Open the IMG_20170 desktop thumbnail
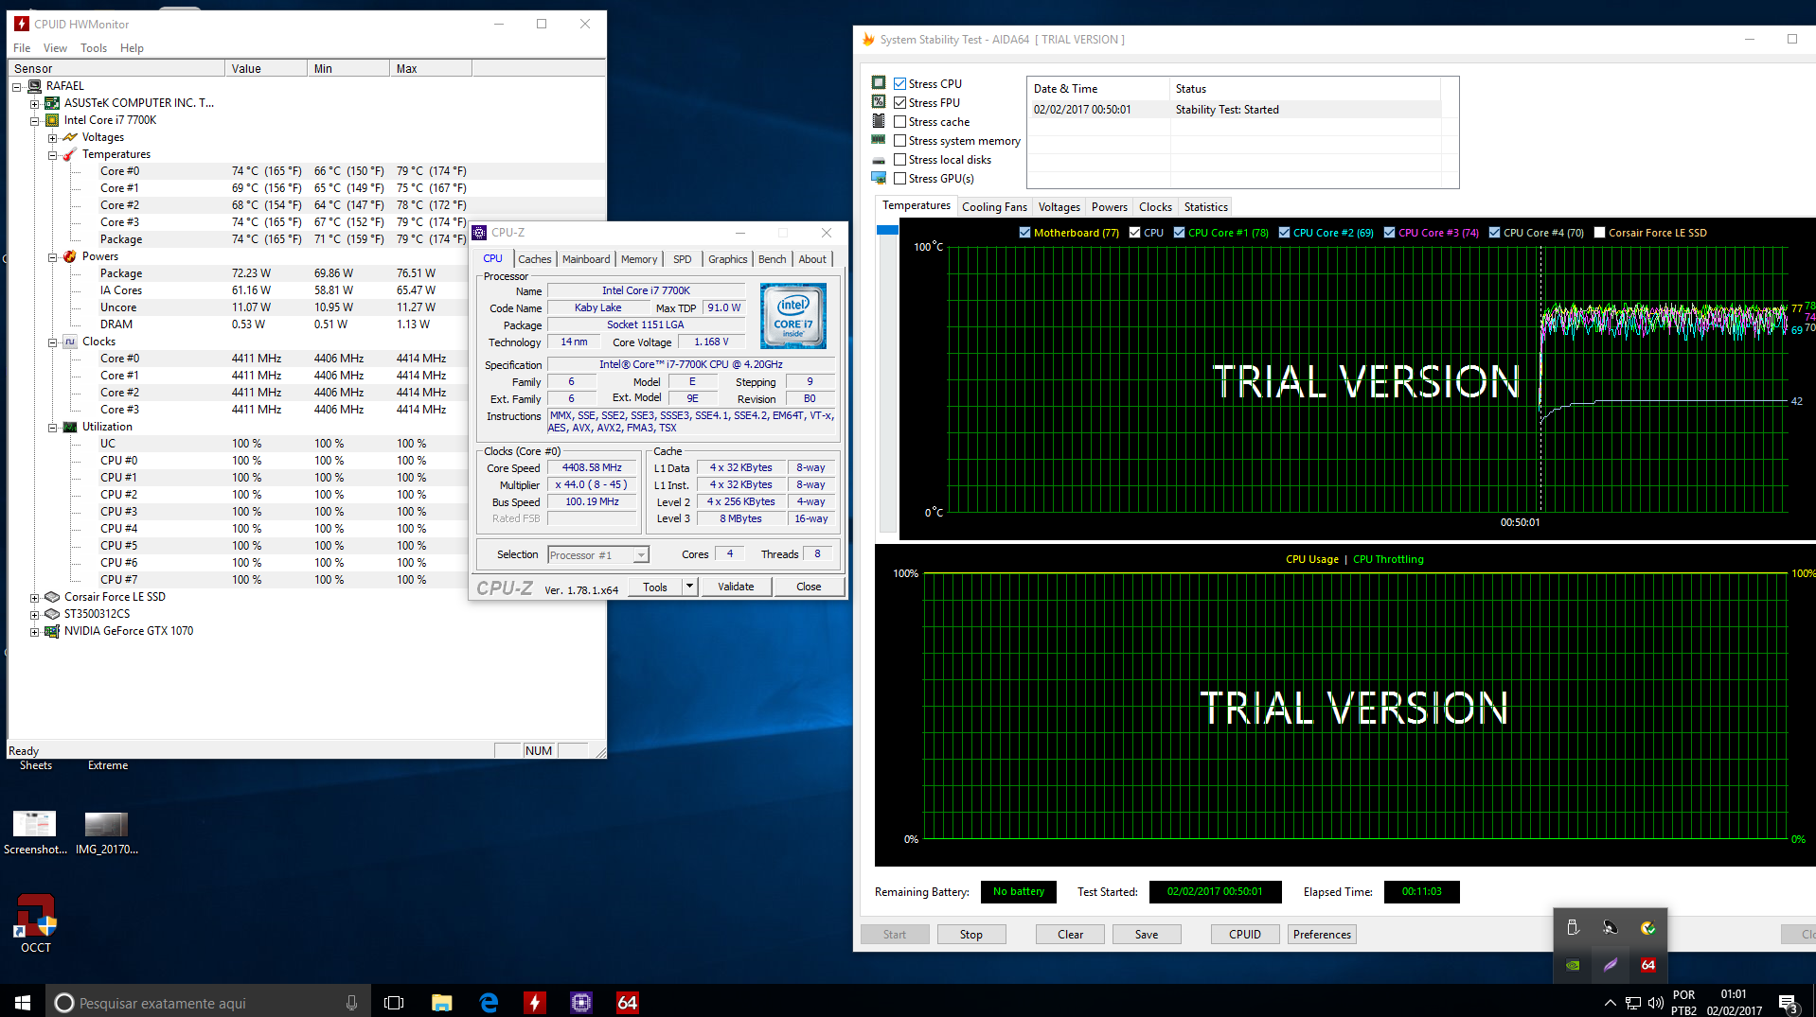 pos(106,833)
